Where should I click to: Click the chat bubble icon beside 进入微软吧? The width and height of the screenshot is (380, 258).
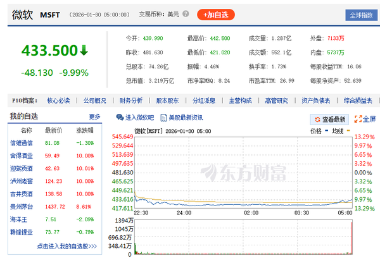coord(120,118)
